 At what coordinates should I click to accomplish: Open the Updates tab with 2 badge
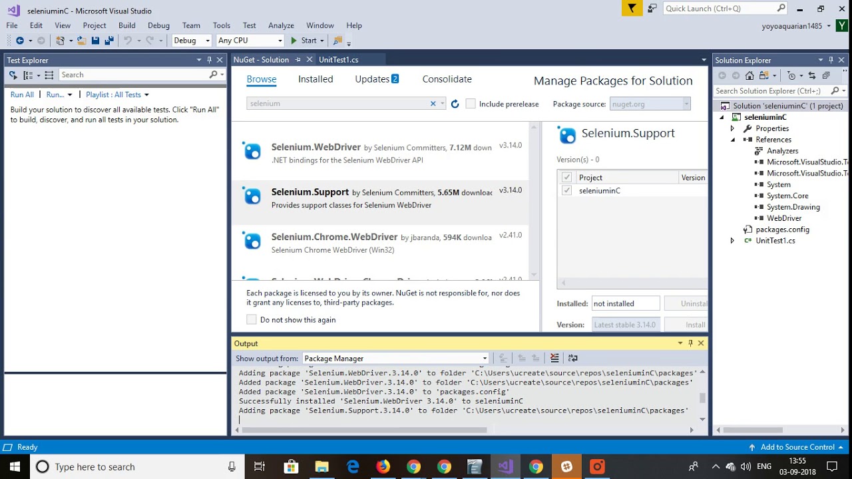tap(377, 79)
